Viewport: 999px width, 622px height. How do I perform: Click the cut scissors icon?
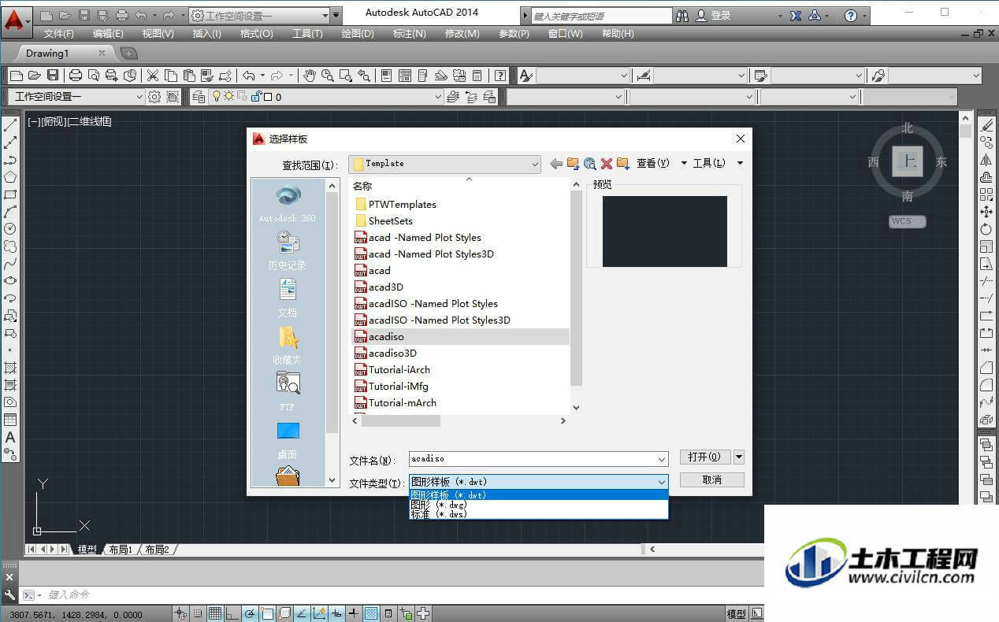tap(153, 76)
